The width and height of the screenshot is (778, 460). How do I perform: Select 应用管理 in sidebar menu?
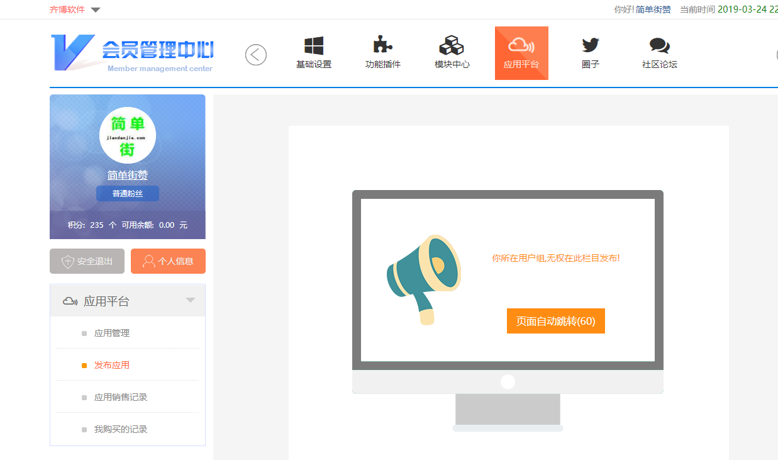click(x=112, y=333)
